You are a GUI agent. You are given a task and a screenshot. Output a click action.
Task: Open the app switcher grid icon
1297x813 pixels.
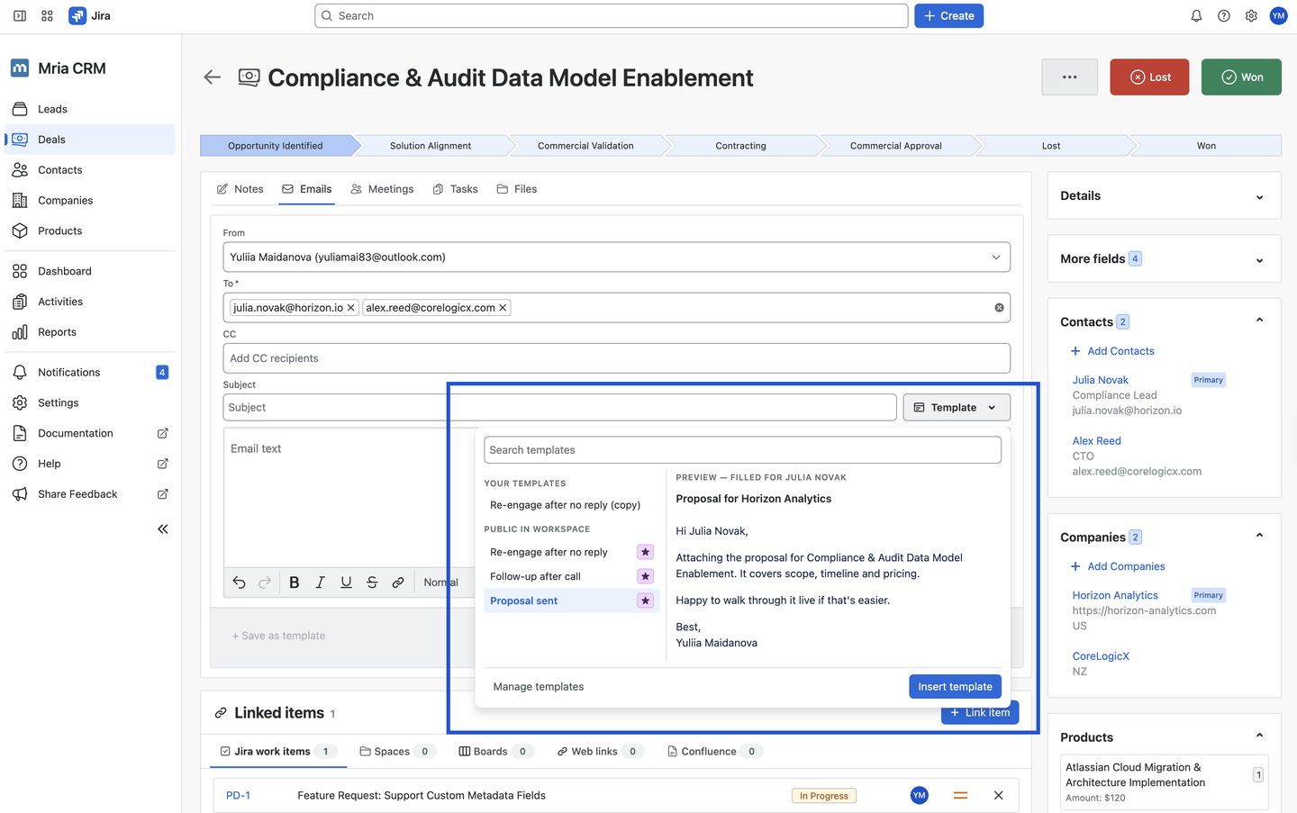point(48,16)
